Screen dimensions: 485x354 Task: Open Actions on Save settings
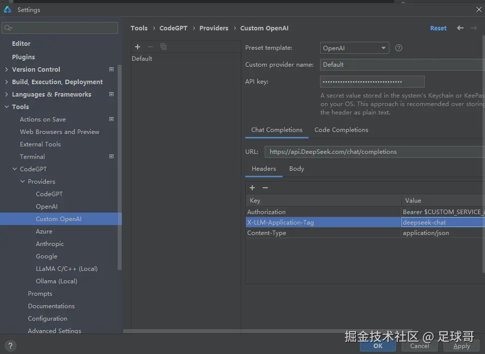[x=43, y=119]
